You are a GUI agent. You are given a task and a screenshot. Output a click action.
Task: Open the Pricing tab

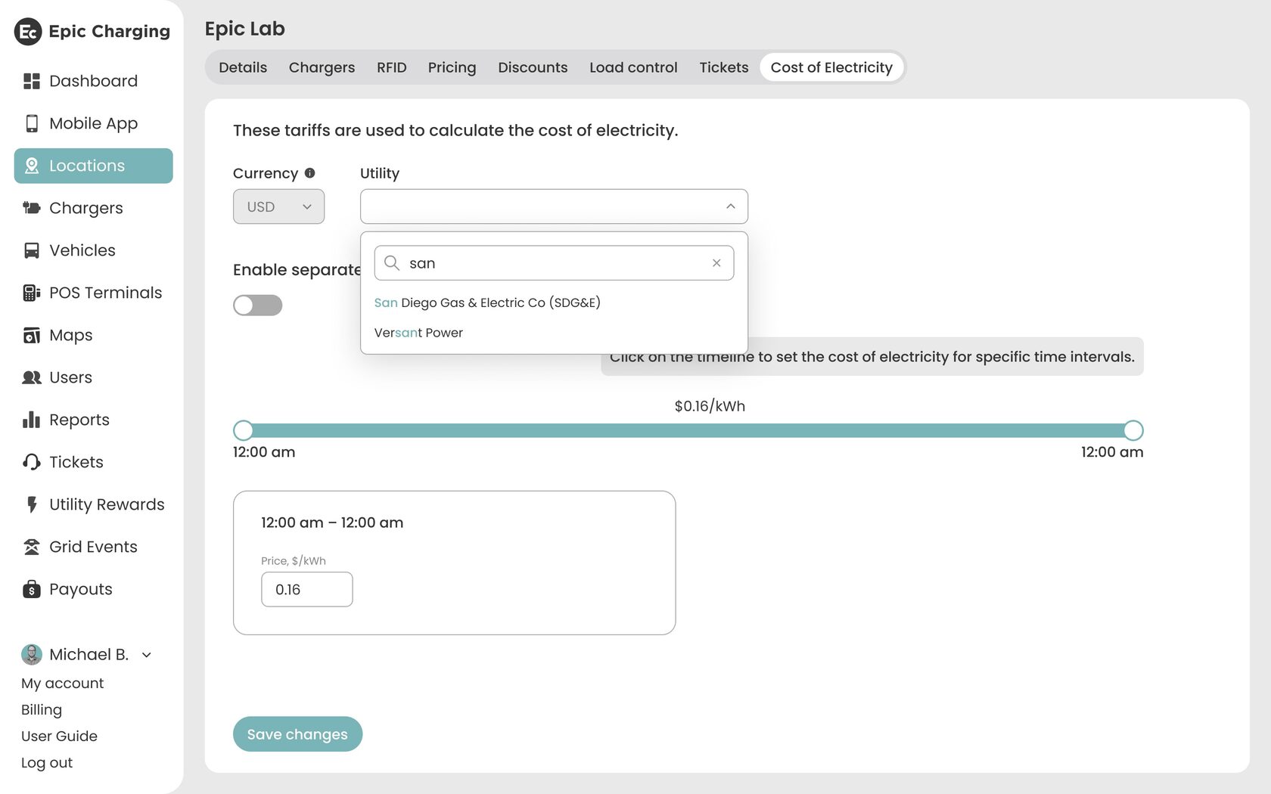click(452, 67)
